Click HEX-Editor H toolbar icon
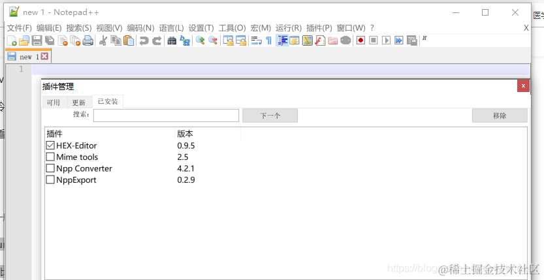 424,38
